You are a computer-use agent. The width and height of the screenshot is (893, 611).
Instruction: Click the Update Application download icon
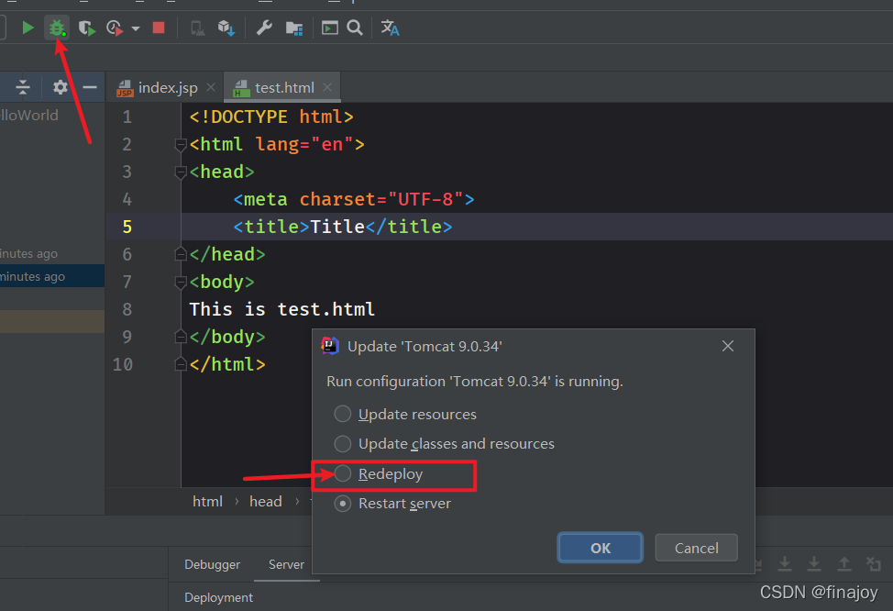226,28
